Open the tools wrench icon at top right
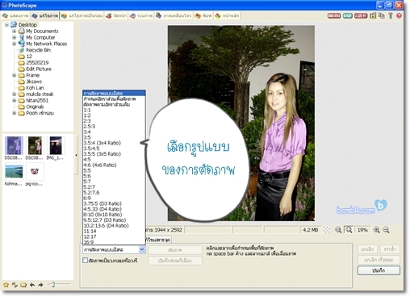Viewport: 410px width, 297px height. (x=391, y=15)
